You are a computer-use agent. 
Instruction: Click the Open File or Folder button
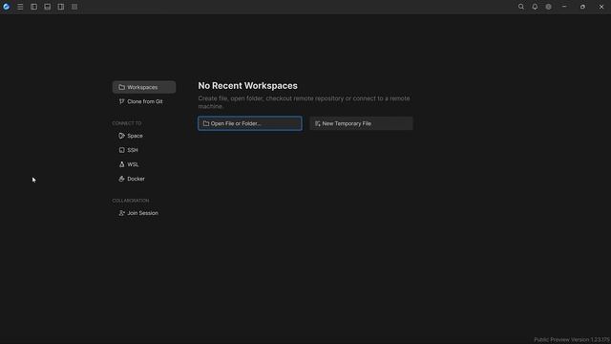tap(250, 123)
